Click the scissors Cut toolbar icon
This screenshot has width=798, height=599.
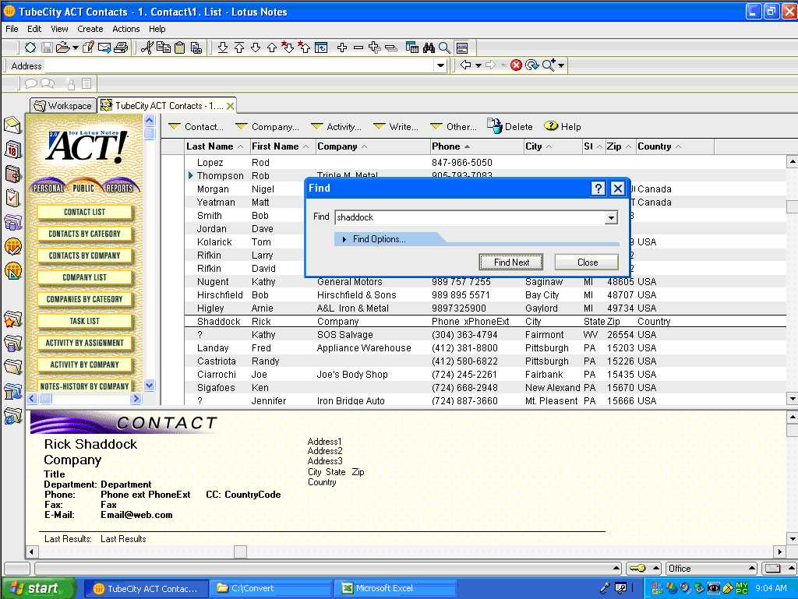tap(147, 48)
